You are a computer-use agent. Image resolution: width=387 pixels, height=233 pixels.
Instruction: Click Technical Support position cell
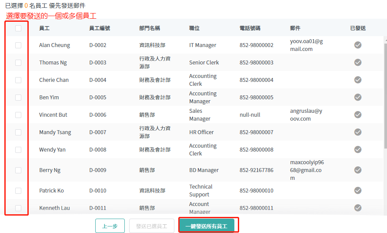(x=200, y=190)
